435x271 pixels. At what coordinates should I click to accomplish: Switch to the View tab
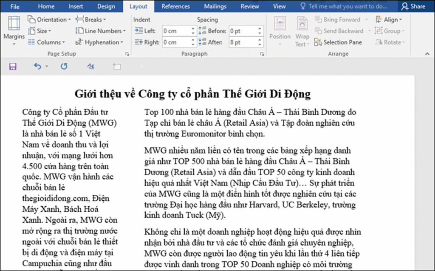click(x=280, y=6)
